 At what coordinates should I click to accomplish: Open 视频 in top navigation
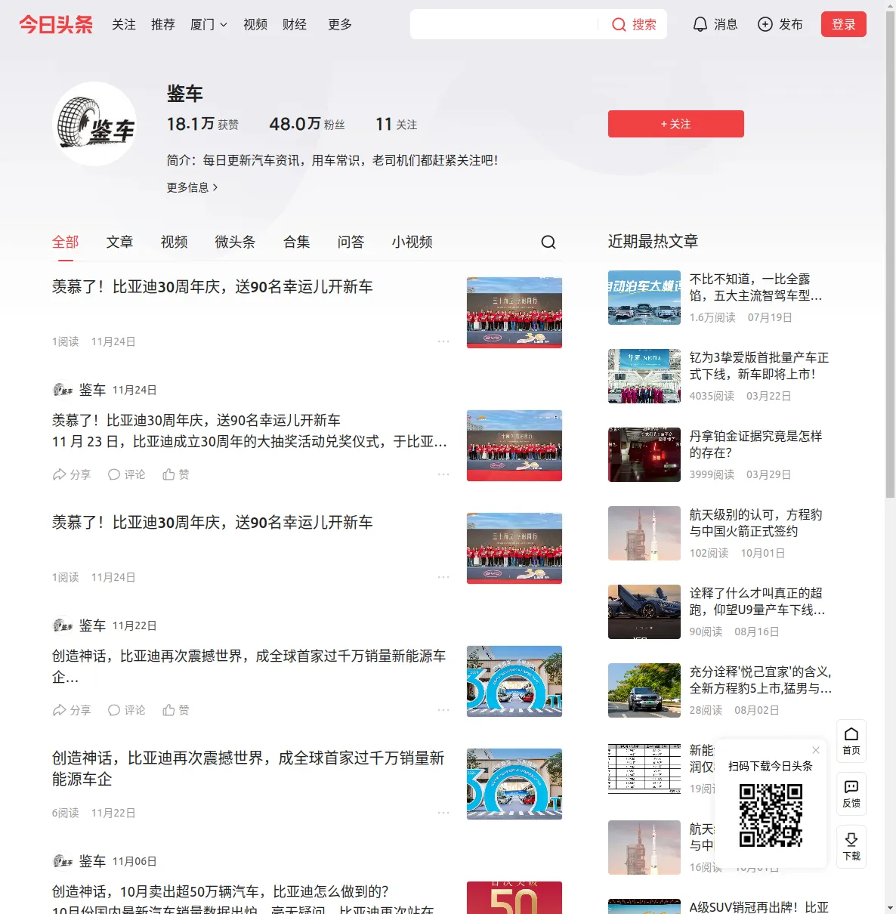click(x=255, y=24)
